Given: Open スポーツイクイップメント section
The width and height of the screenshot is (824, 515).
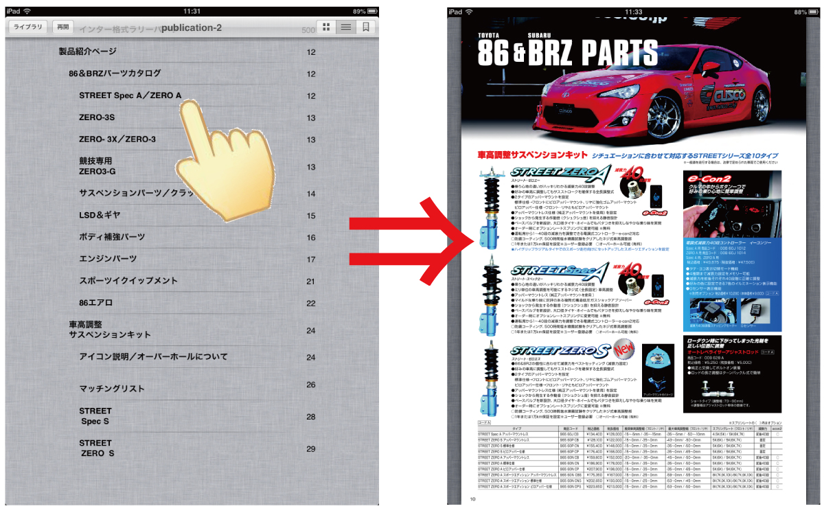Looking at the screenshot, I should pyautogui.click(x=128, y=281).
